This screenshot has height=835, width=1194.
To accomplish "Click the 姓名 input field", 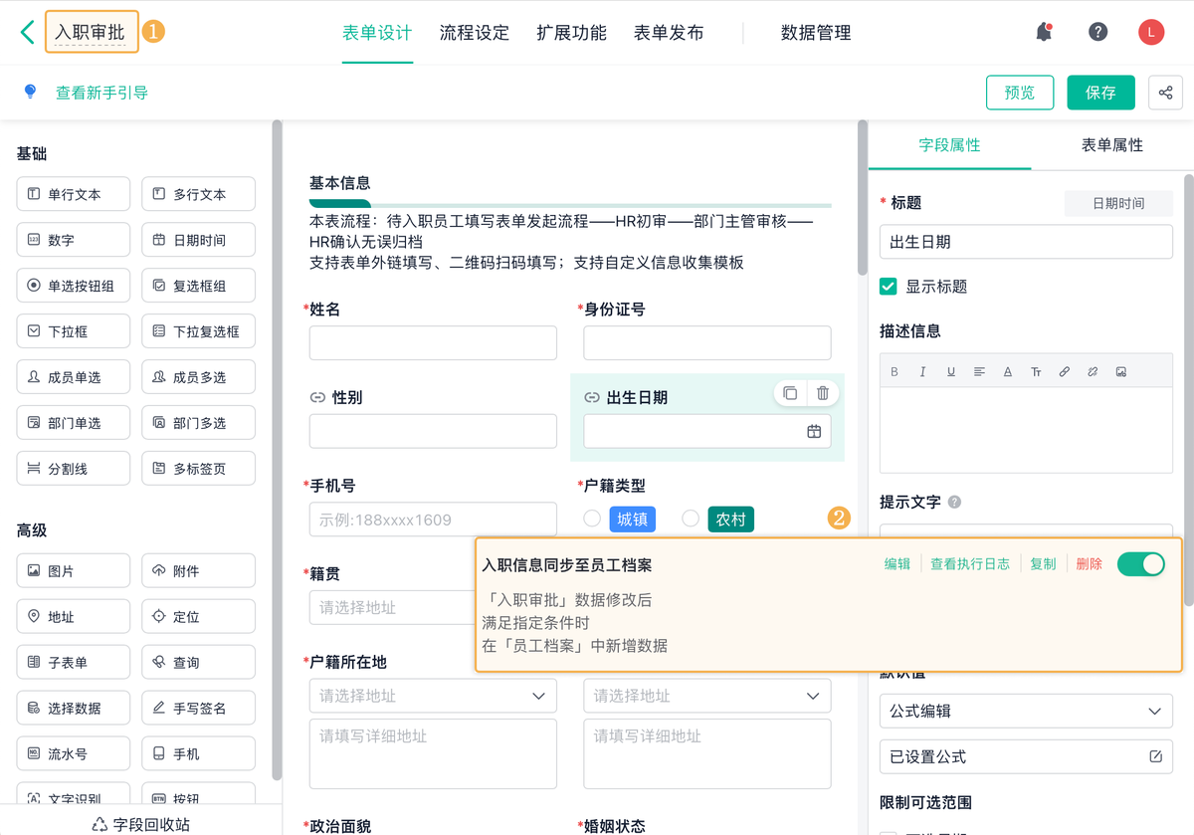I will [433, 343].
